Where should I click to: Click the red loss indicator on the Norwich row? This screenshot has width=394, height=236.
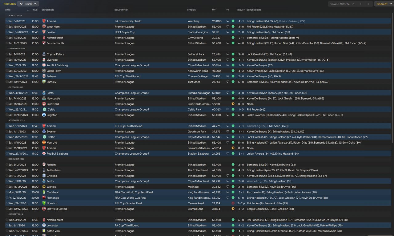coord(233,203)
